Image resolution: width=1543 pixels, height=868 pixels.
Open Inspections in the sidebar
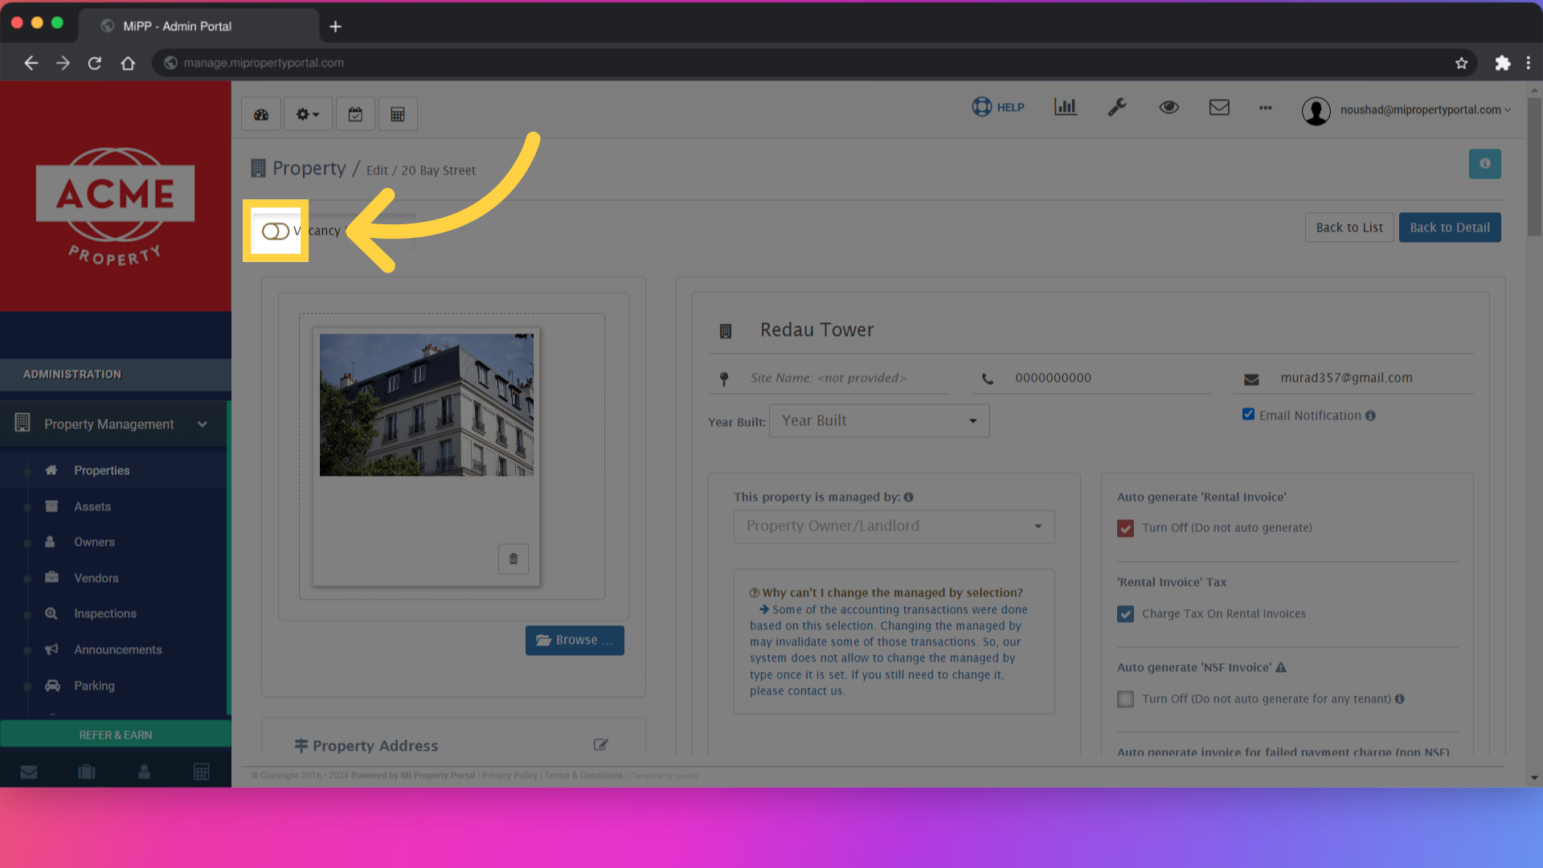pos(105,614)
